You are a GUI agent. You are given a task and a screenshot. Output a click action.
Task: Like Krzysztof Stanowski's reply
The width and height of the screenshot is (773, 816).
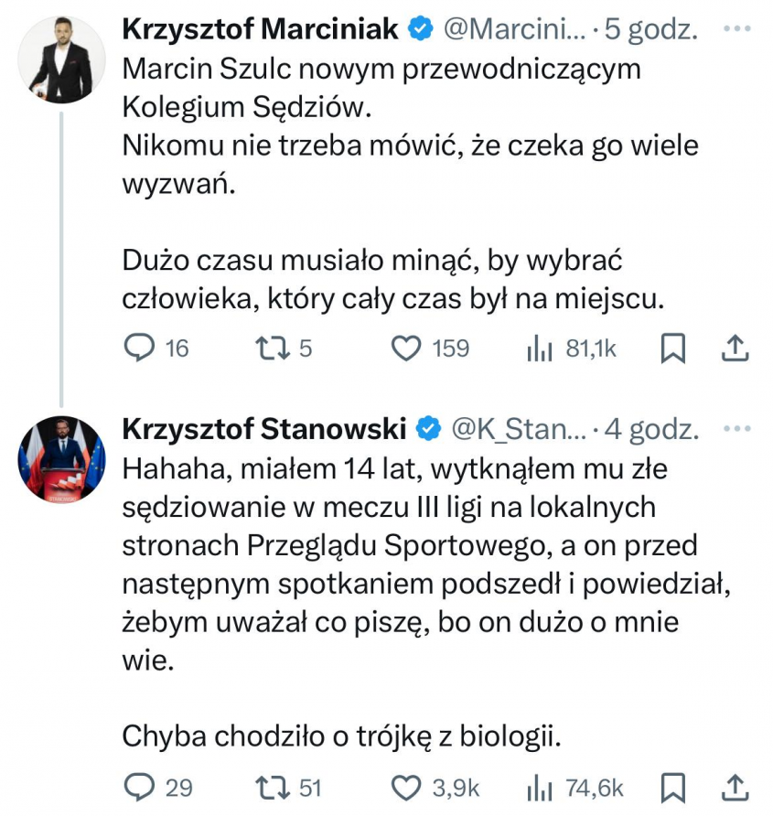tap(404, 787)
